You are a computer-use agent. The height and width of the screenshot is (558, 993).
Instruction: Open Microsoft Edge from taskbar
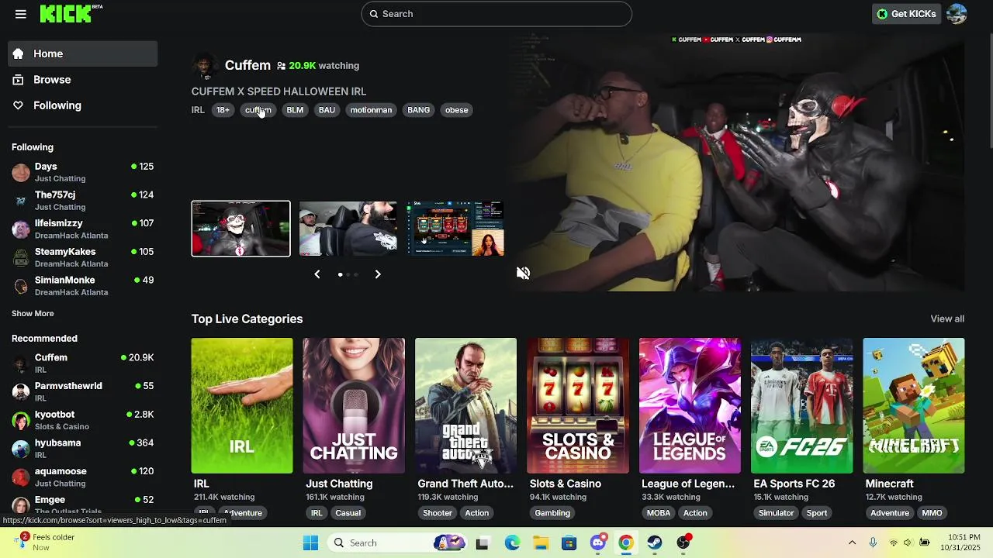(x=512, y=542)
